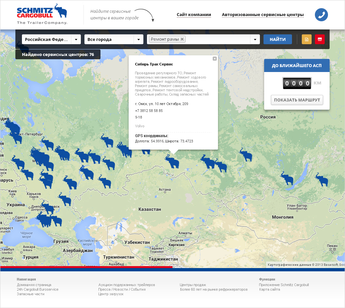Click the working hours 9-18 text
The height and width of the screenshot is (308, 345).
138,117
